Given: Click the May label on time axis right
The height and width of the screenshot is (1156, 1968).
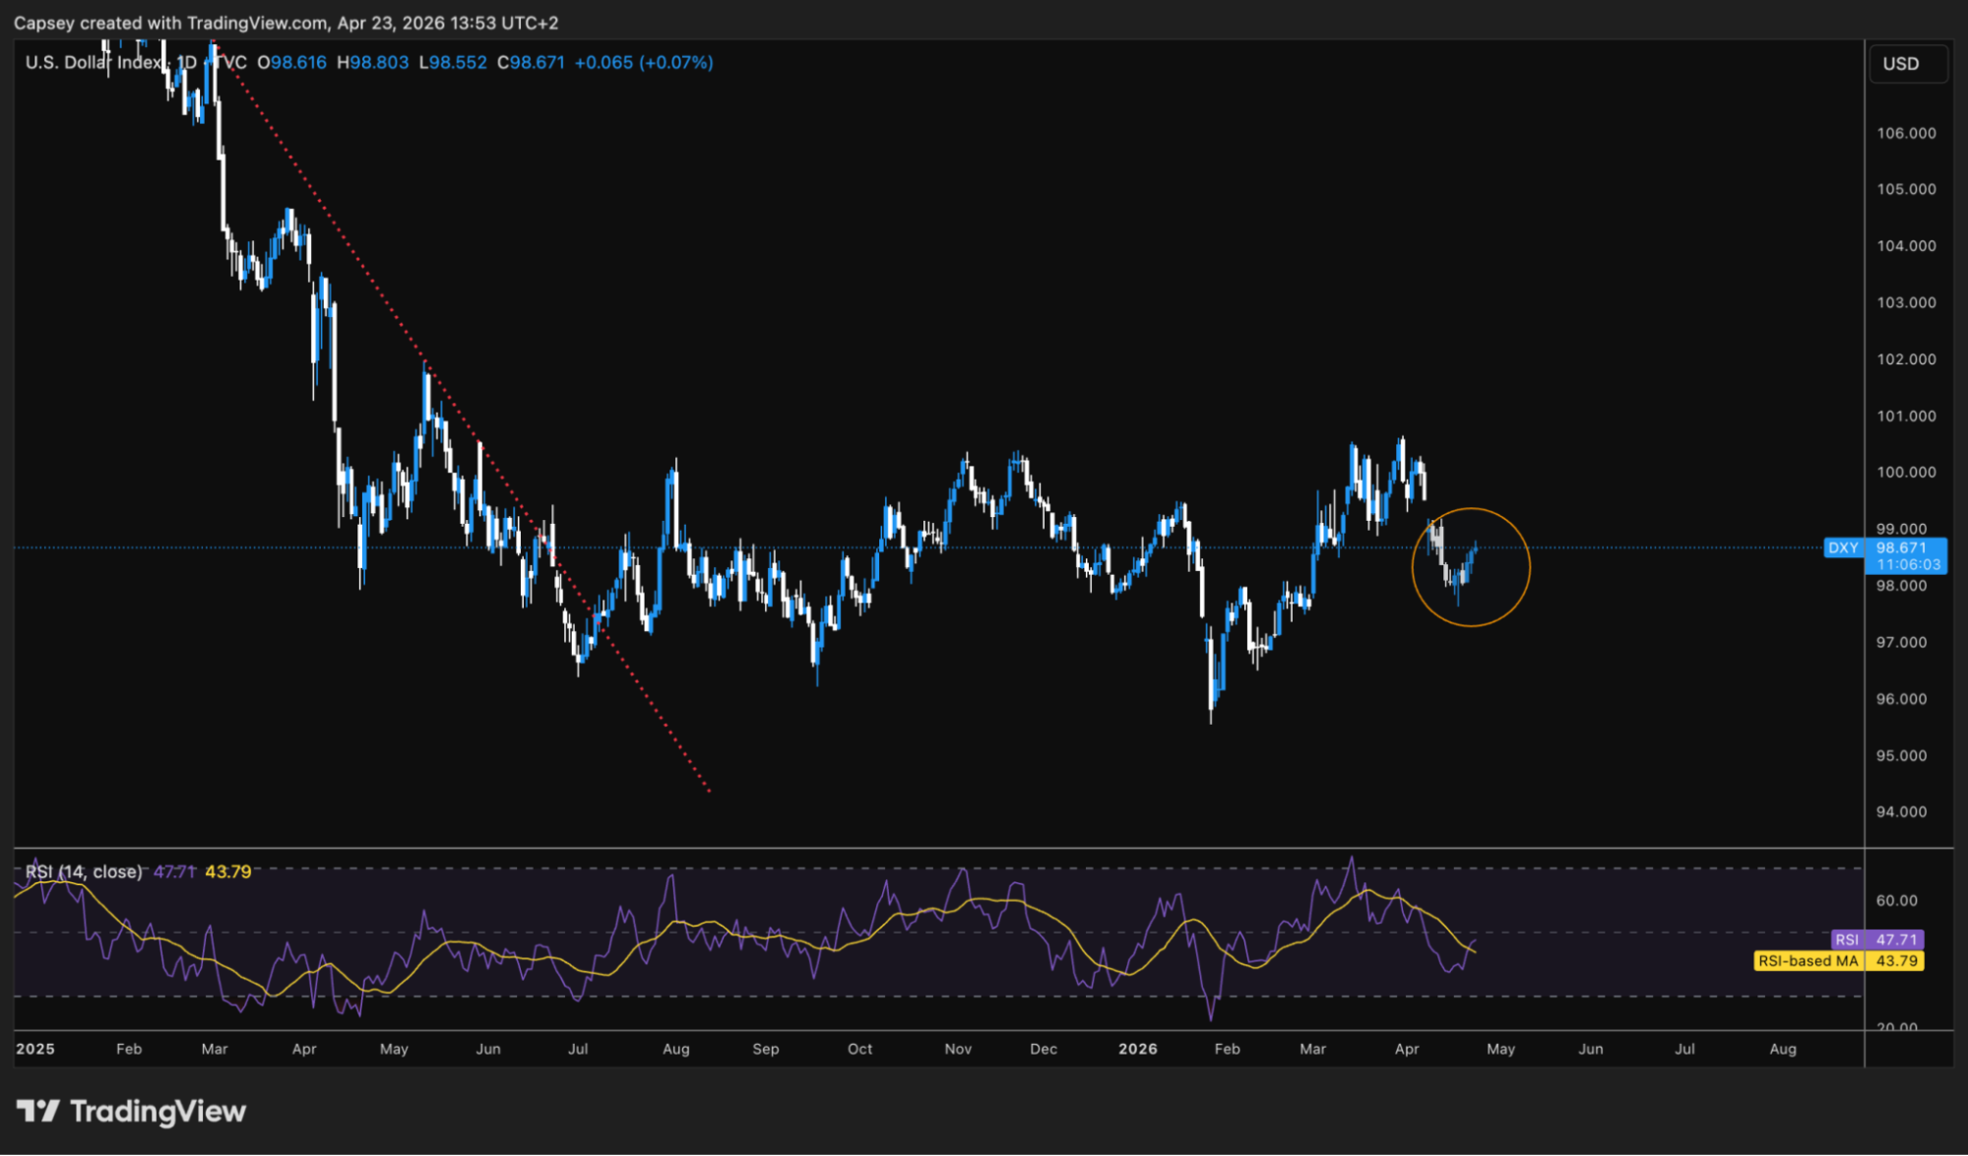Looking at the screenshot, I should pos(1499,1049).
